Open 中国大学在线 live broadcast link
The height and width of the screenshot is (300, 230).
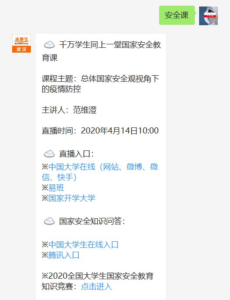tap(100, 172)
